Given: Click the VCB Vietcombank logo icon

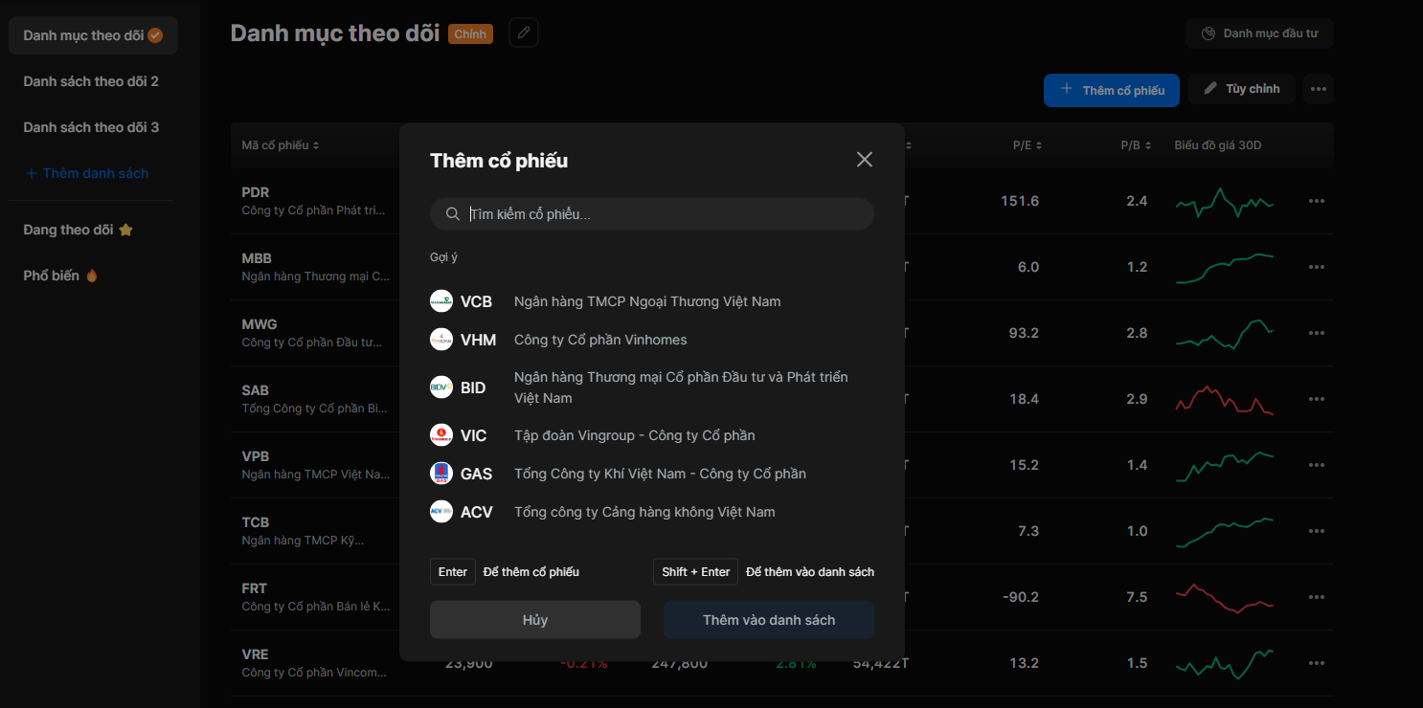Looking at the screenshot, I should point(440,301).
